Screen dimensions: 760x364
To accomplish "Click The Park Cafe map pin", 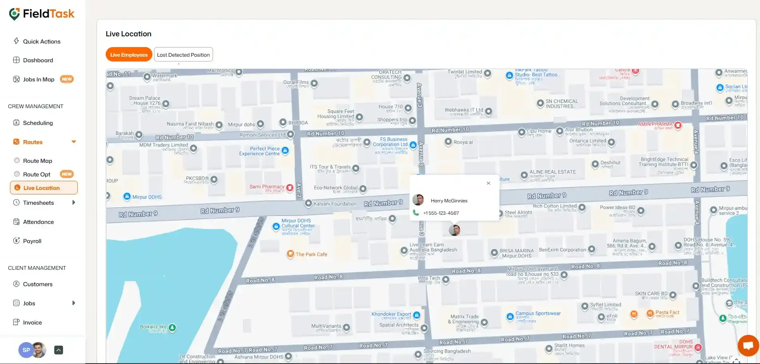I will coord(290,254).
